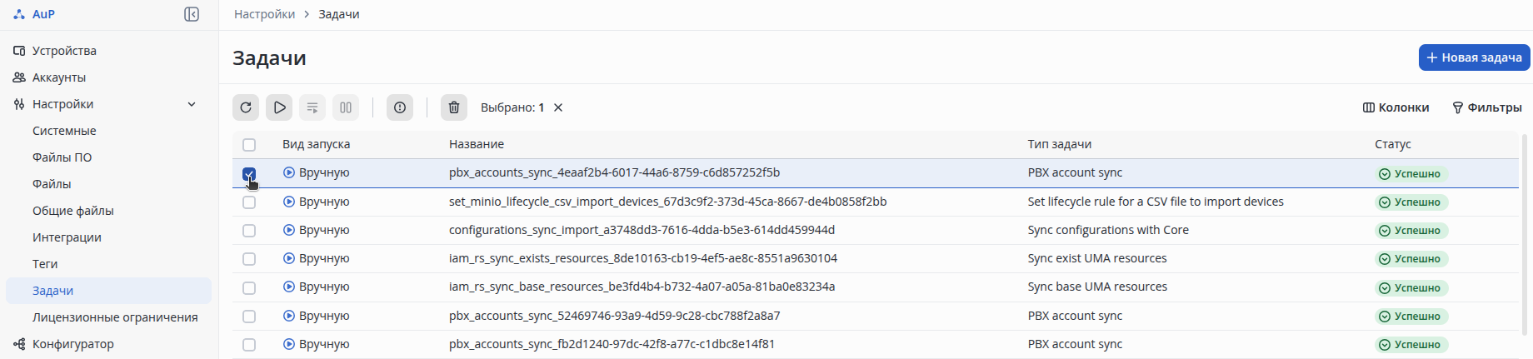1533x359 pixels.
Task: Click 'Sync configurations with Core' task type
Action: pos(1108,230)
